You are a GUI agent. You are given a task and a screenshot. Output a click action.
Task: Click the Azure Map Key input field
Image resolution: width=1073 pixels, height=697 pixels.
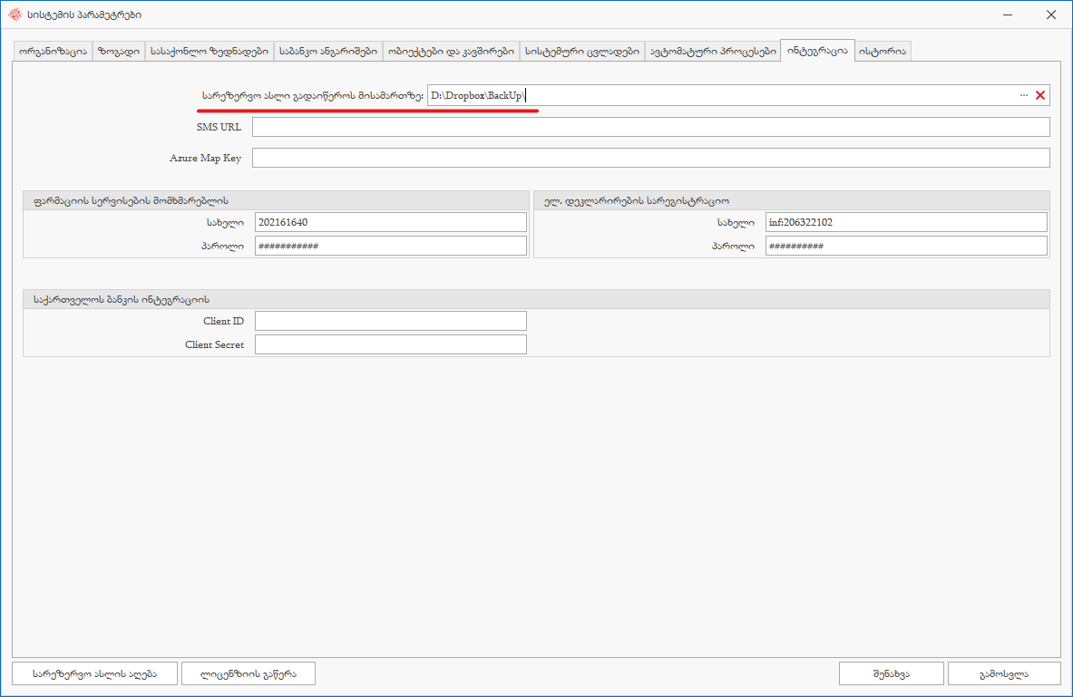(x=650, y=158)
